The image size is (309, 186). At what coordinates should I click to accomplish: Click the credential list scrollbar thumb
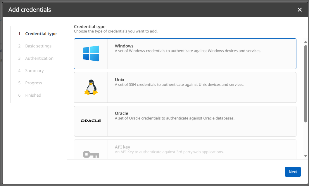click(x=305, y=83)
